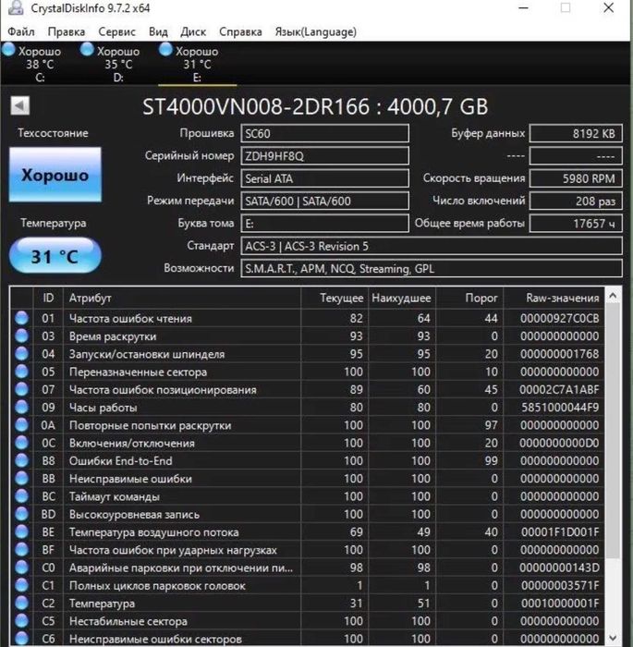Click the 31 °C temperature button
This screenshot has width=633, height=647.
click(x=55, y=256)
